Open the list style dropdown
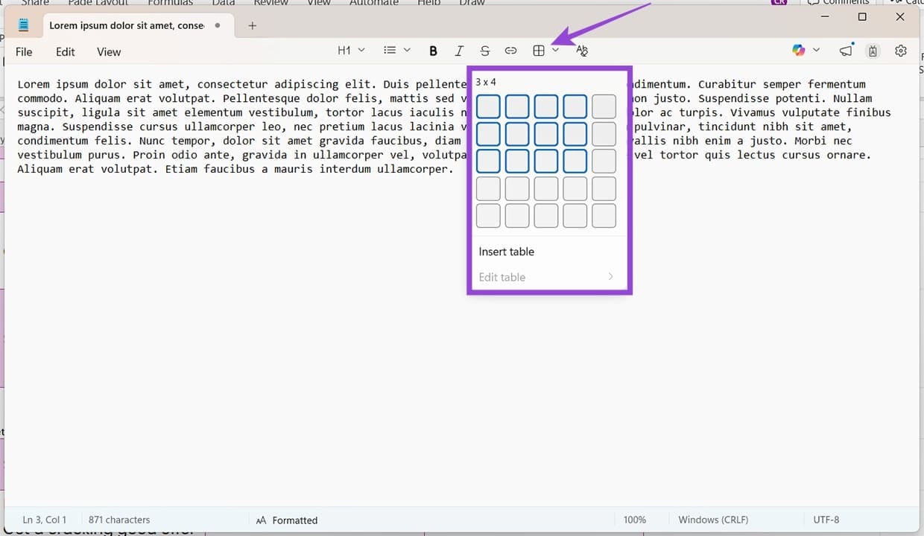The image size is (924, 536). point(396,50)
